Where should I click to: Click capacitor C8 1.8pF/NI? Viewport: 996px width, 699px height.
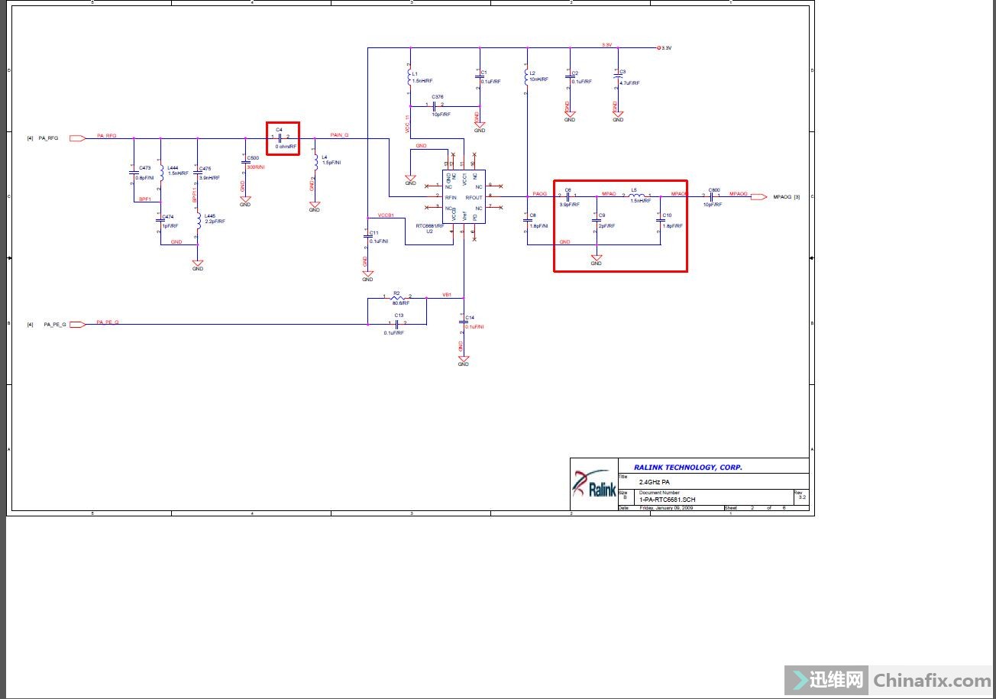click(527, 220)
